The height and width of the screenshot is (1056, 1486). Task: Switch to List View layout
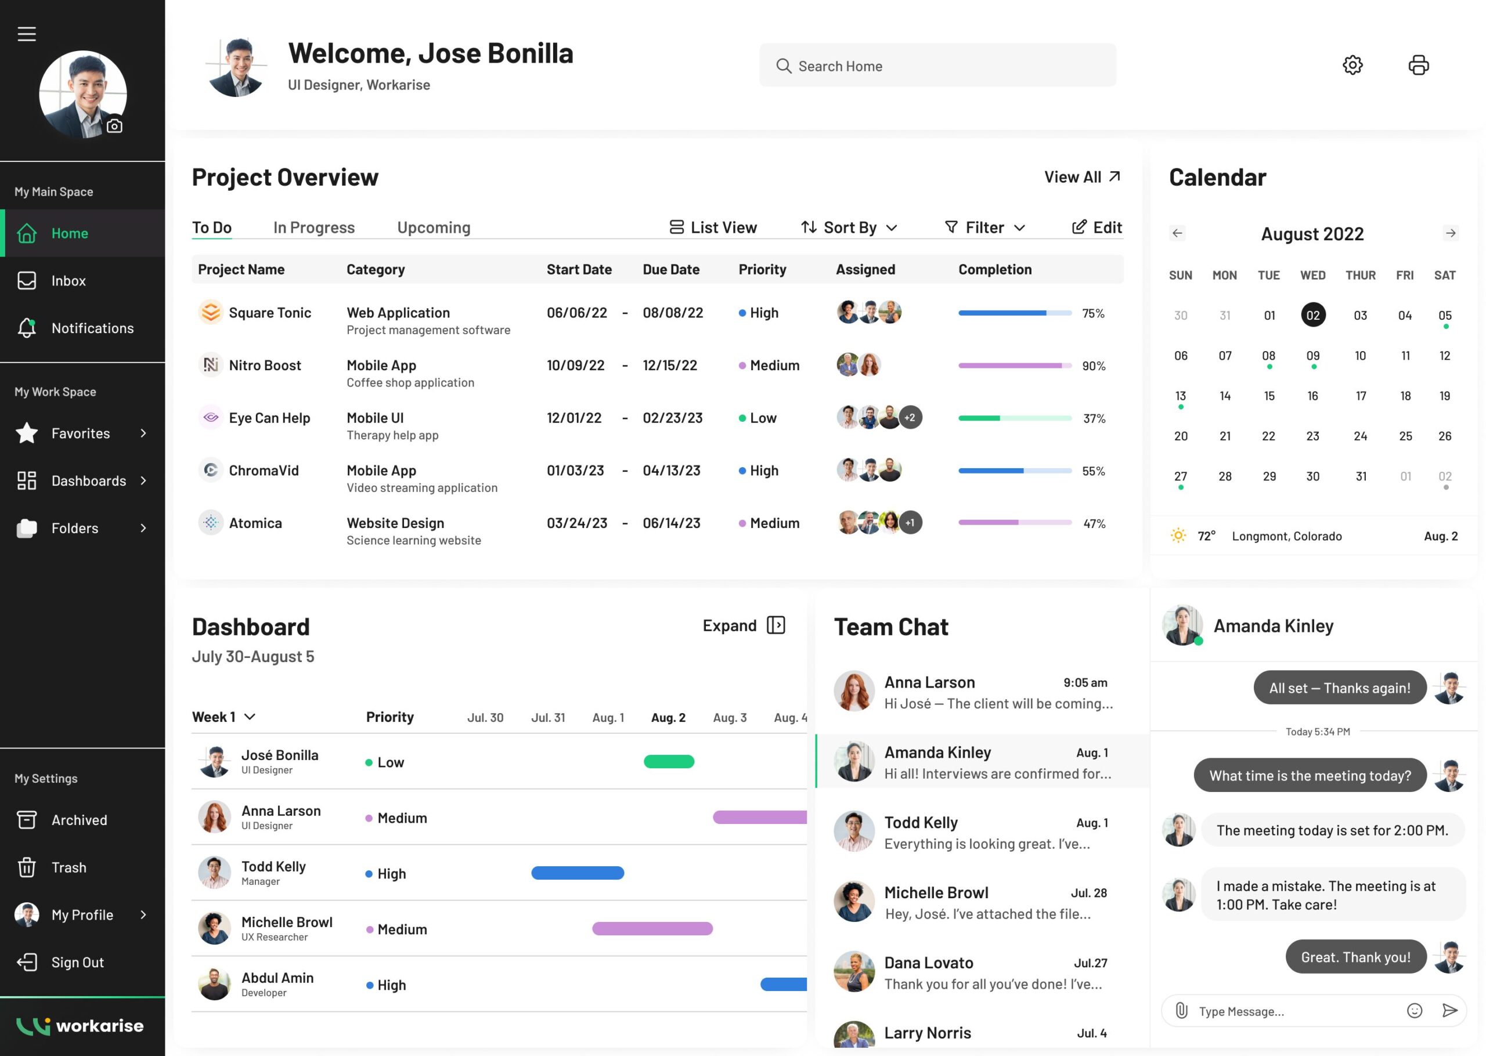point(713,227)
